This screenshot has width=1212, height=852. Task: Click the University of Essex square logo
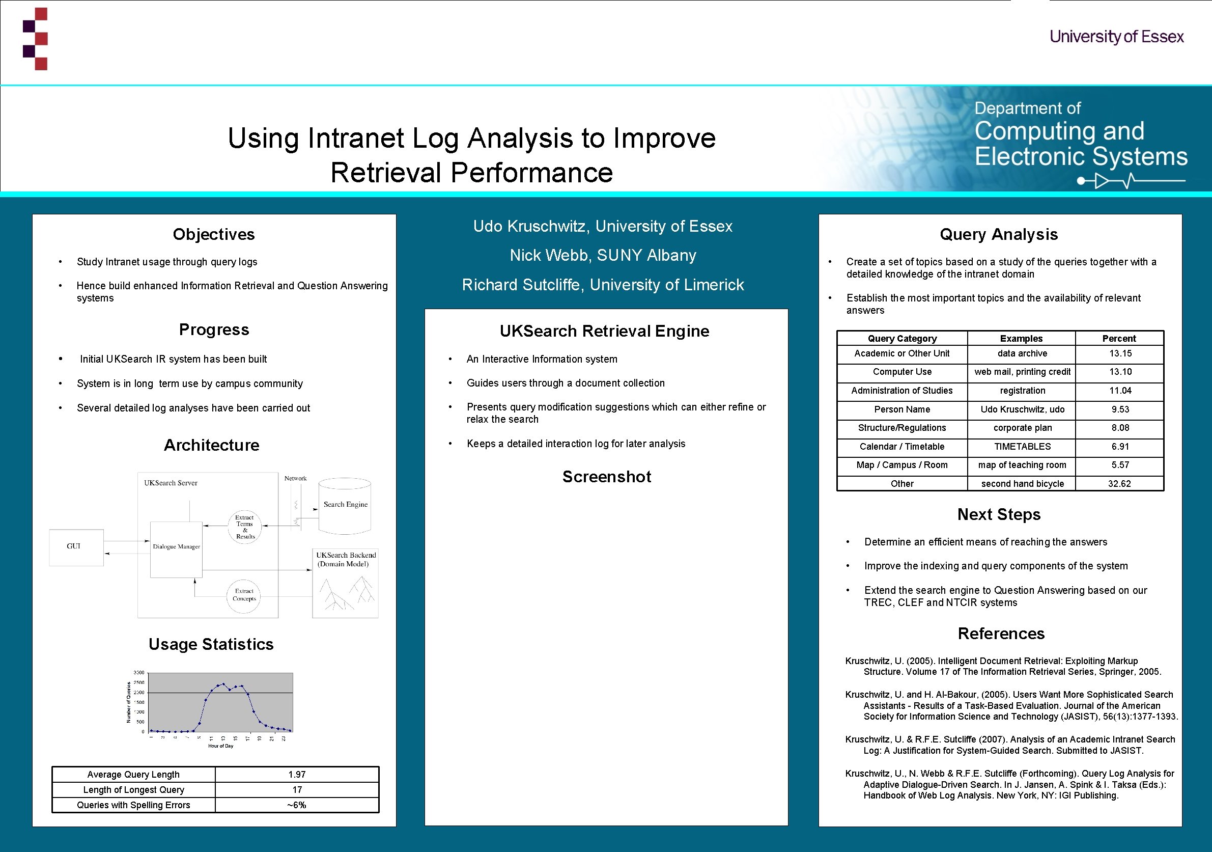click(35, 39)
